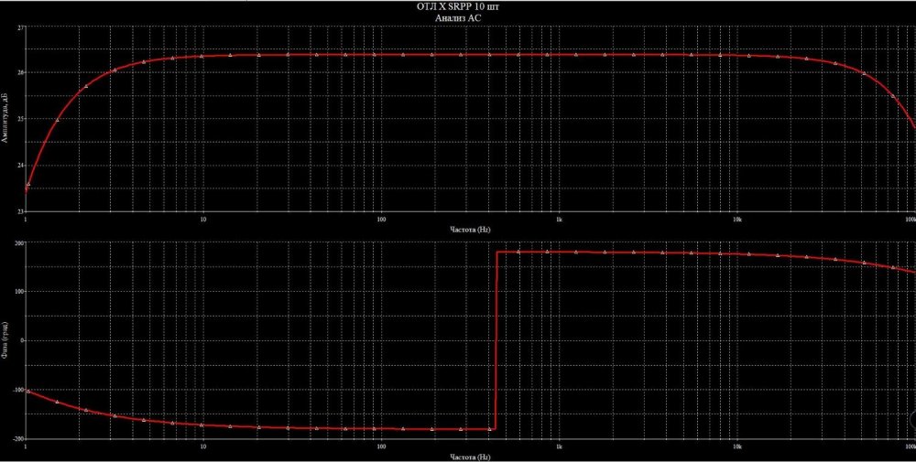
Task: Pick the 23 tick on the amplitude axis
Action: 20,211
